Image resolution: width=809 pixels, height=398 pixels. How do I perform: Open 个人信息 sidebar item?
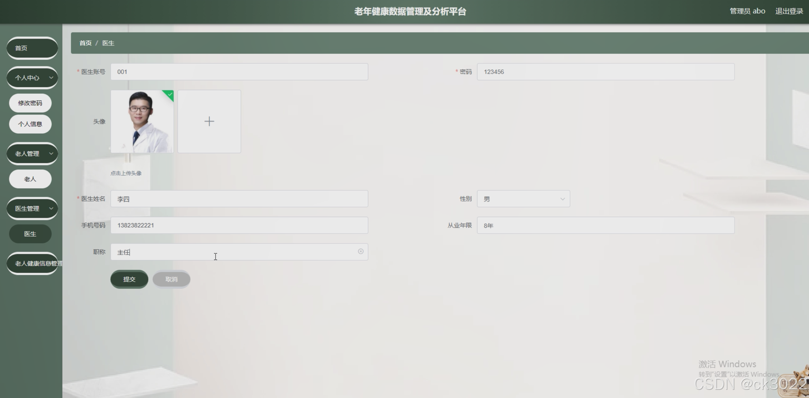(x=30, y=124)
